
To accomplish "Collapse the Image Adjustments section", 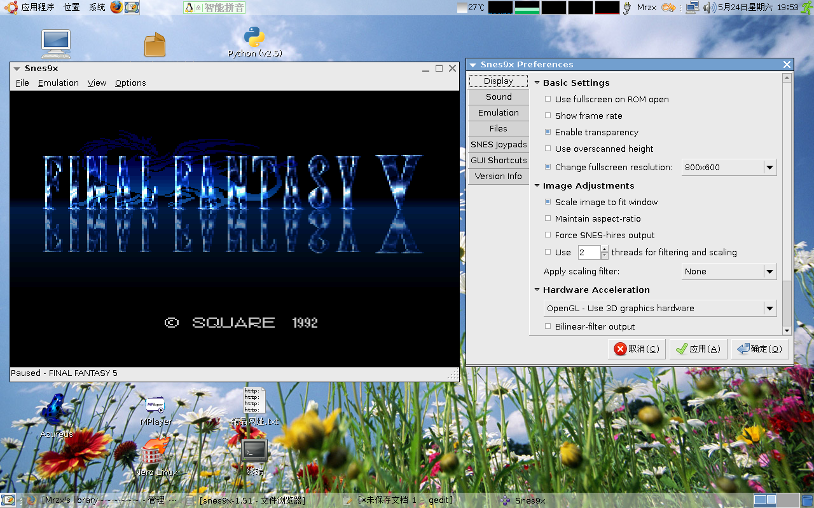I will pyautogui.click(x=537, y=185).
